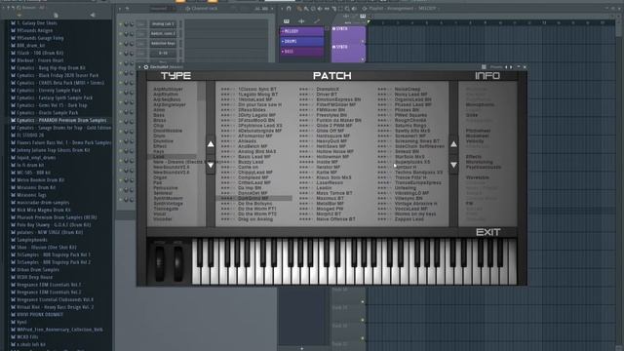Click the PATCH list down arrow

point(453,165)
